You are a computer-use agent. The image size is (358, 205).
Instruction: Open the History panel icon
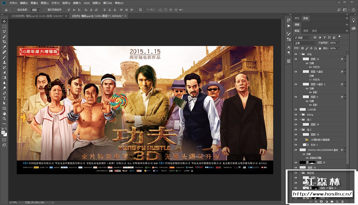(x=289, y=20)
